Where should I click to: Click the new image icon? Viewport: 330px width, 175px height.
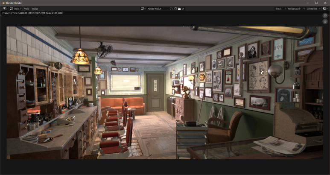pos(175,9)
